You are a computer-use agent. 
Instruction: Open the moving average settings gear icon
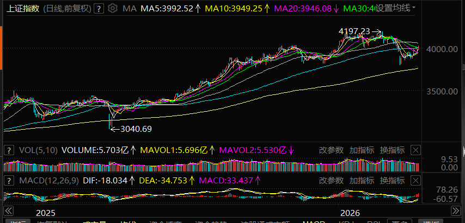113,9
